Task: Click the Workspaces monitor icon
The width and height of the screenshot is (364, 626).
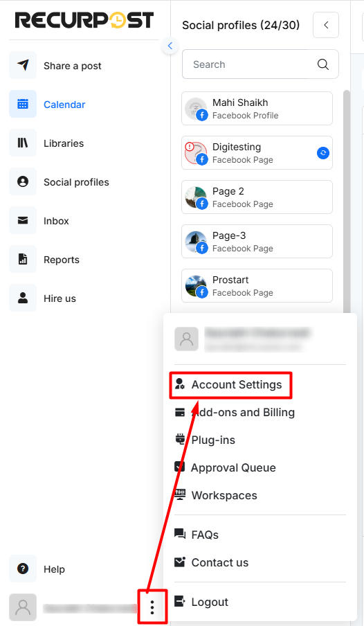Action: [x=180, y=494]
